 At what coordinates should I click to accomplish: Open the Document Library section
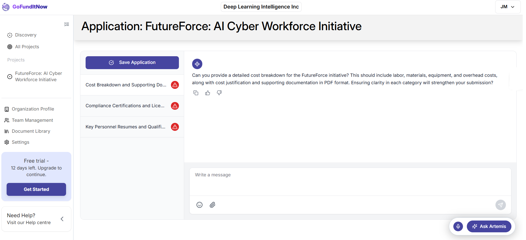pos(31,131)
